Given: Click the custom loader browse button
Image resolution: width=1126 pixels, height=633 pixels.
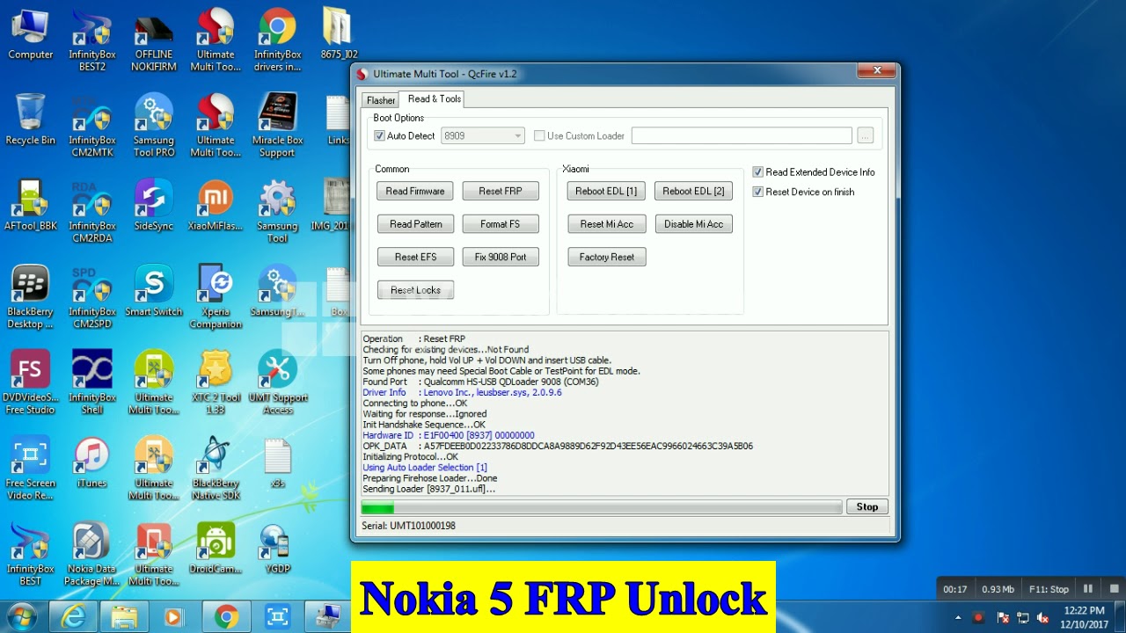Looking at the screenshot, I should [866, 135].
